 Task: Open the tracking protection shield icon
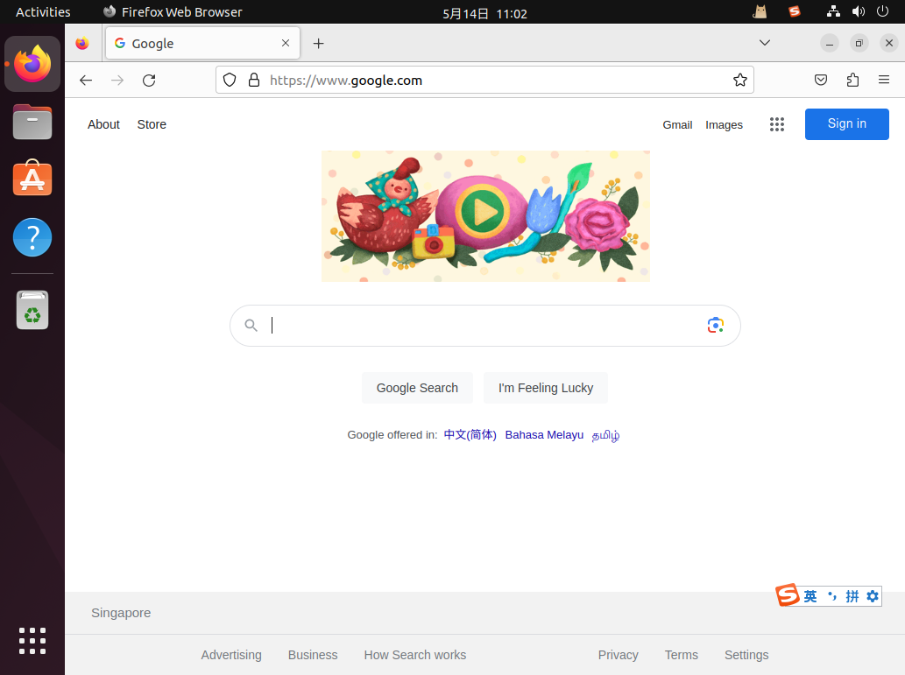tap(230, 81)
